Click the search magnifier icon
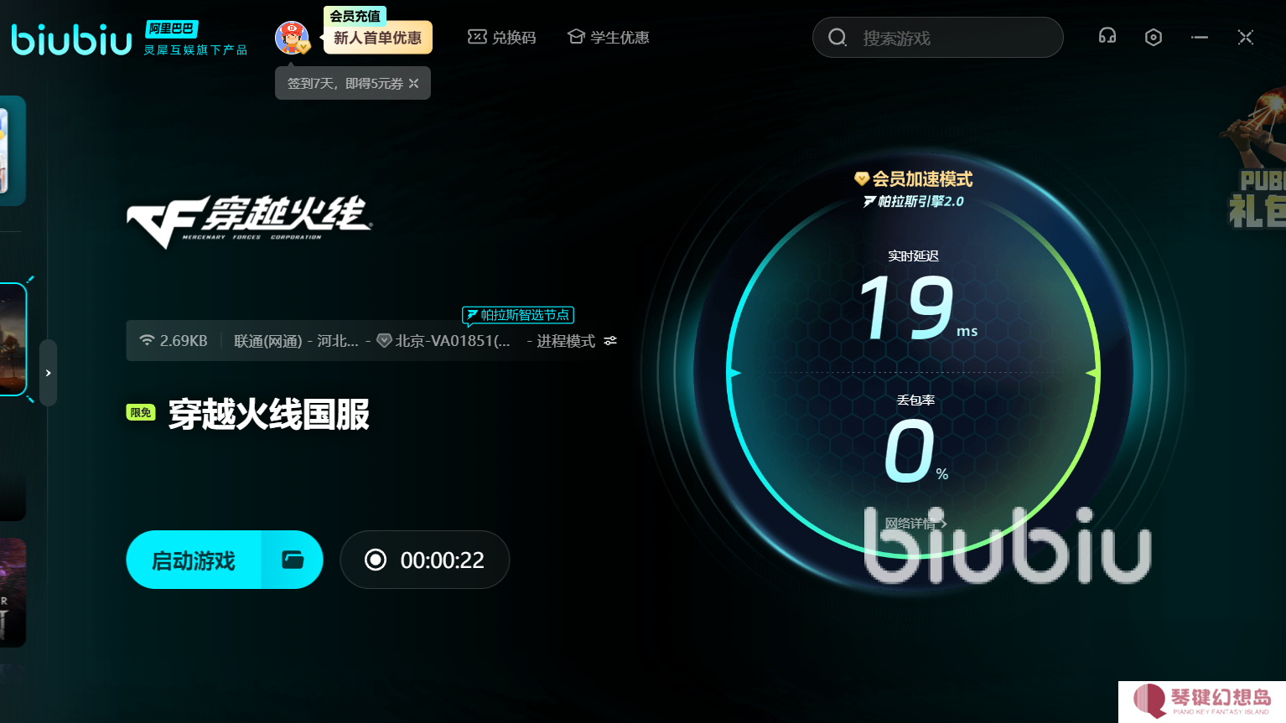Viewport: 1286px width, 723px height. (x=837, y=38)
